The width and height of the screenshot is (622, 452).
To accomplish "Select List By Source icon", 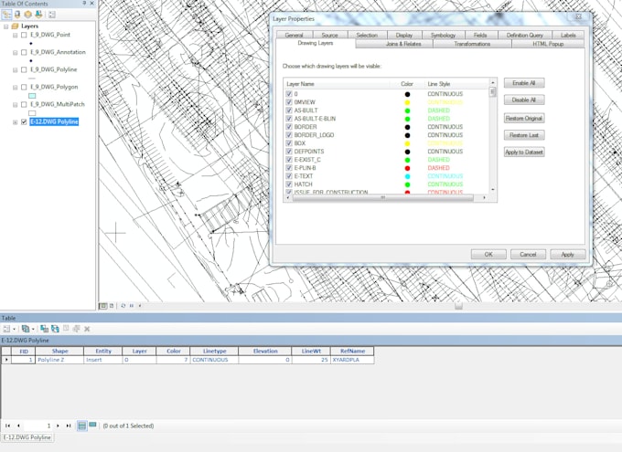I will click(x=17, y=15).
